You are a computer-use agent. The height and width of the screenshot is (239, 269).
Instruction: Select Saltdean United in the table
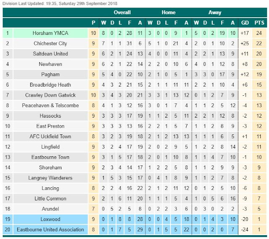pos(50,54)
